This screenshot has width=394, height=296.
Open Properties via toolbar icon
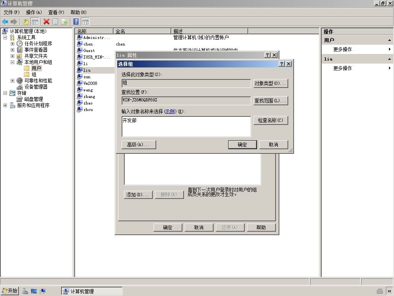click(55, 22)
